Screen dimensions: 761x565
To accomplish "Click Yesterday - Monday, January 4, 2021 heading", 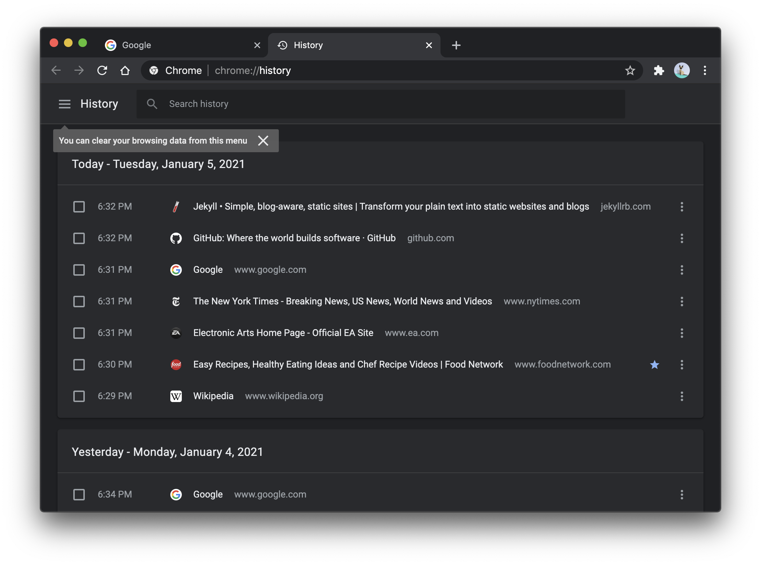I will 167,452.
